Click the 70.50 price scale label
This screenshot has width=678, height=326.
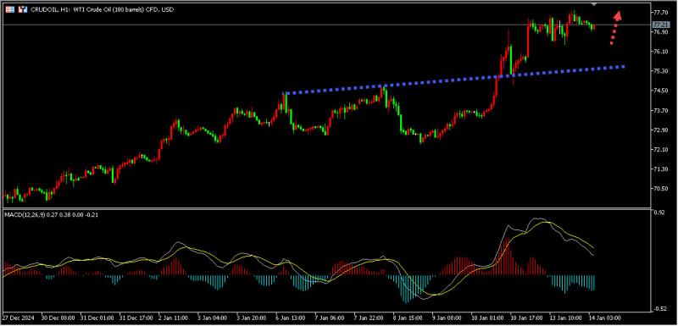[x=660, y=189]
